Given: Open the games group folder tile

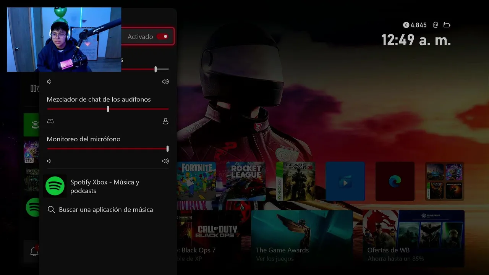Looking at the screenshot, I should tap(445, 181).
